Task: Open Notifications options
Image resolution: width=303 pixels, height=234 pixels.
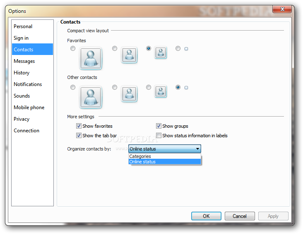Action: (32, 84)
